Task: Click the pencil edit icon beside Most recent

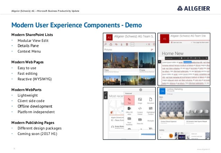Action: click(106, 93)
